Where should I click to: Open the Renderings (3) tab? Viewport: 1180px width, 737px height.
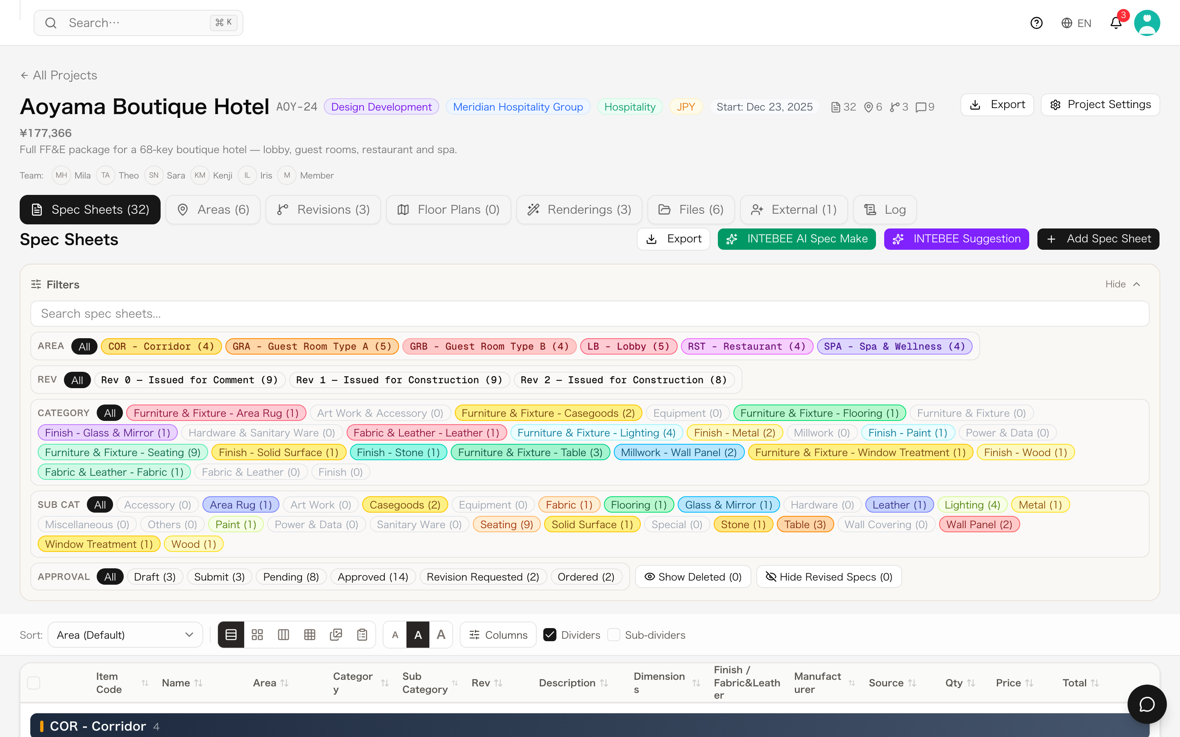[579, 210]
